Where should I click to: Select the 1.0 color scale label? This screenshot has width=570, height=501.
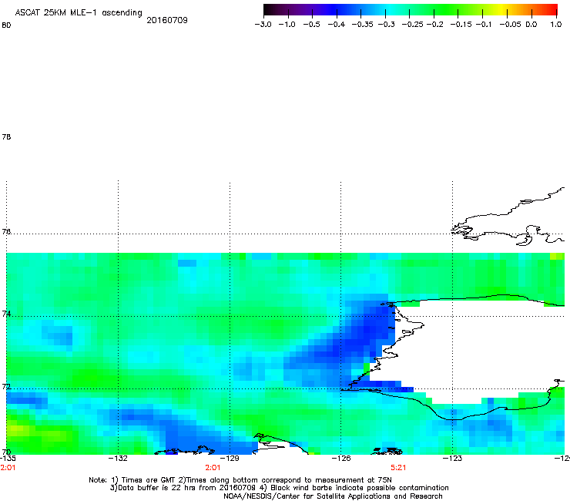[x=556, y=25]
